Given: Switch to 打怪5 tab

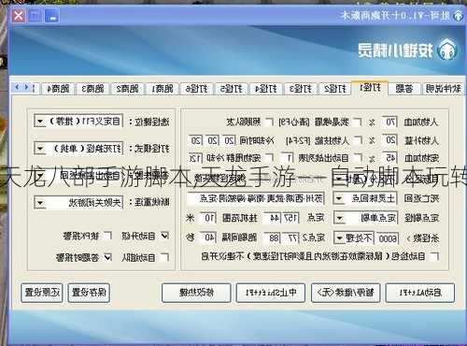Looking at the screenshot, I should coord(232,89).
